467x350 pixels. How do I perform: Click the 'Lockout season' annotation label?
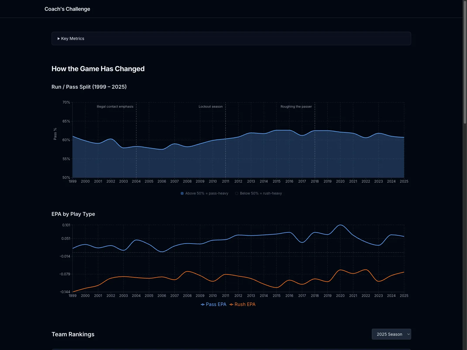pos(210,106)
